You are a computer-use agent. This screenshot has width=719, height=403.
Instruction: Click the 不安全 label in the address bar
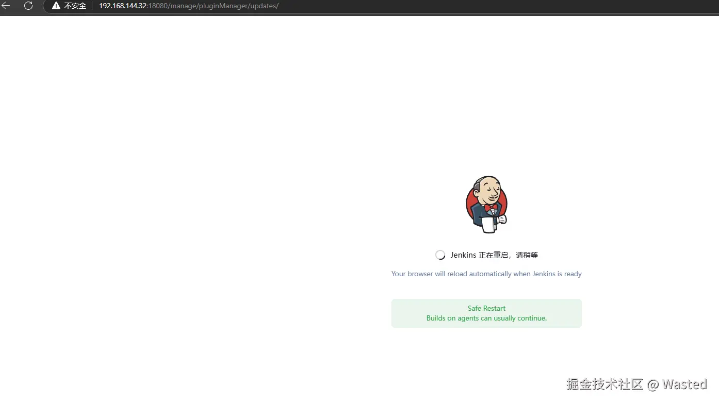pyautogui.click(x=75, y=6)
